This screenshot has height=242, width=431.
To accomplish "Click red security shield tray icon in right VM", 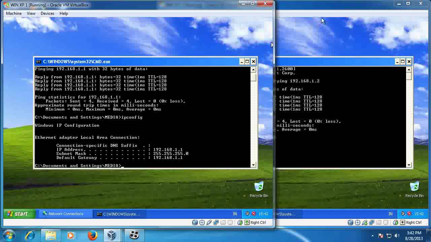I will [409, 214].
